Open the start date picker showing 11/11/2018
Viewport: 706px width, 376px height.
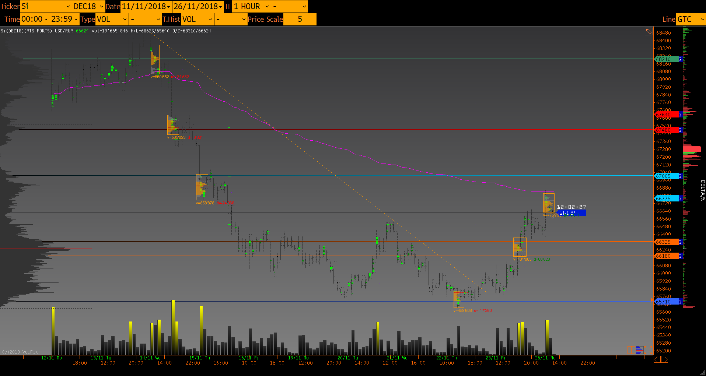[x=146, y=7]
